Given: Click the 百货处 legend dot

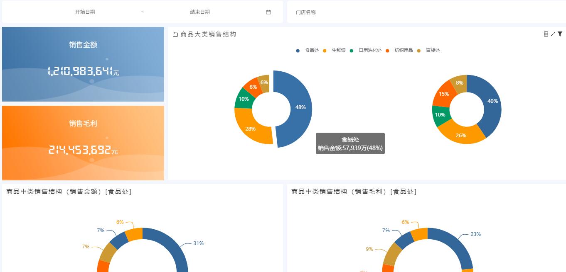Looking at the screenshot, I should (418, 50).
